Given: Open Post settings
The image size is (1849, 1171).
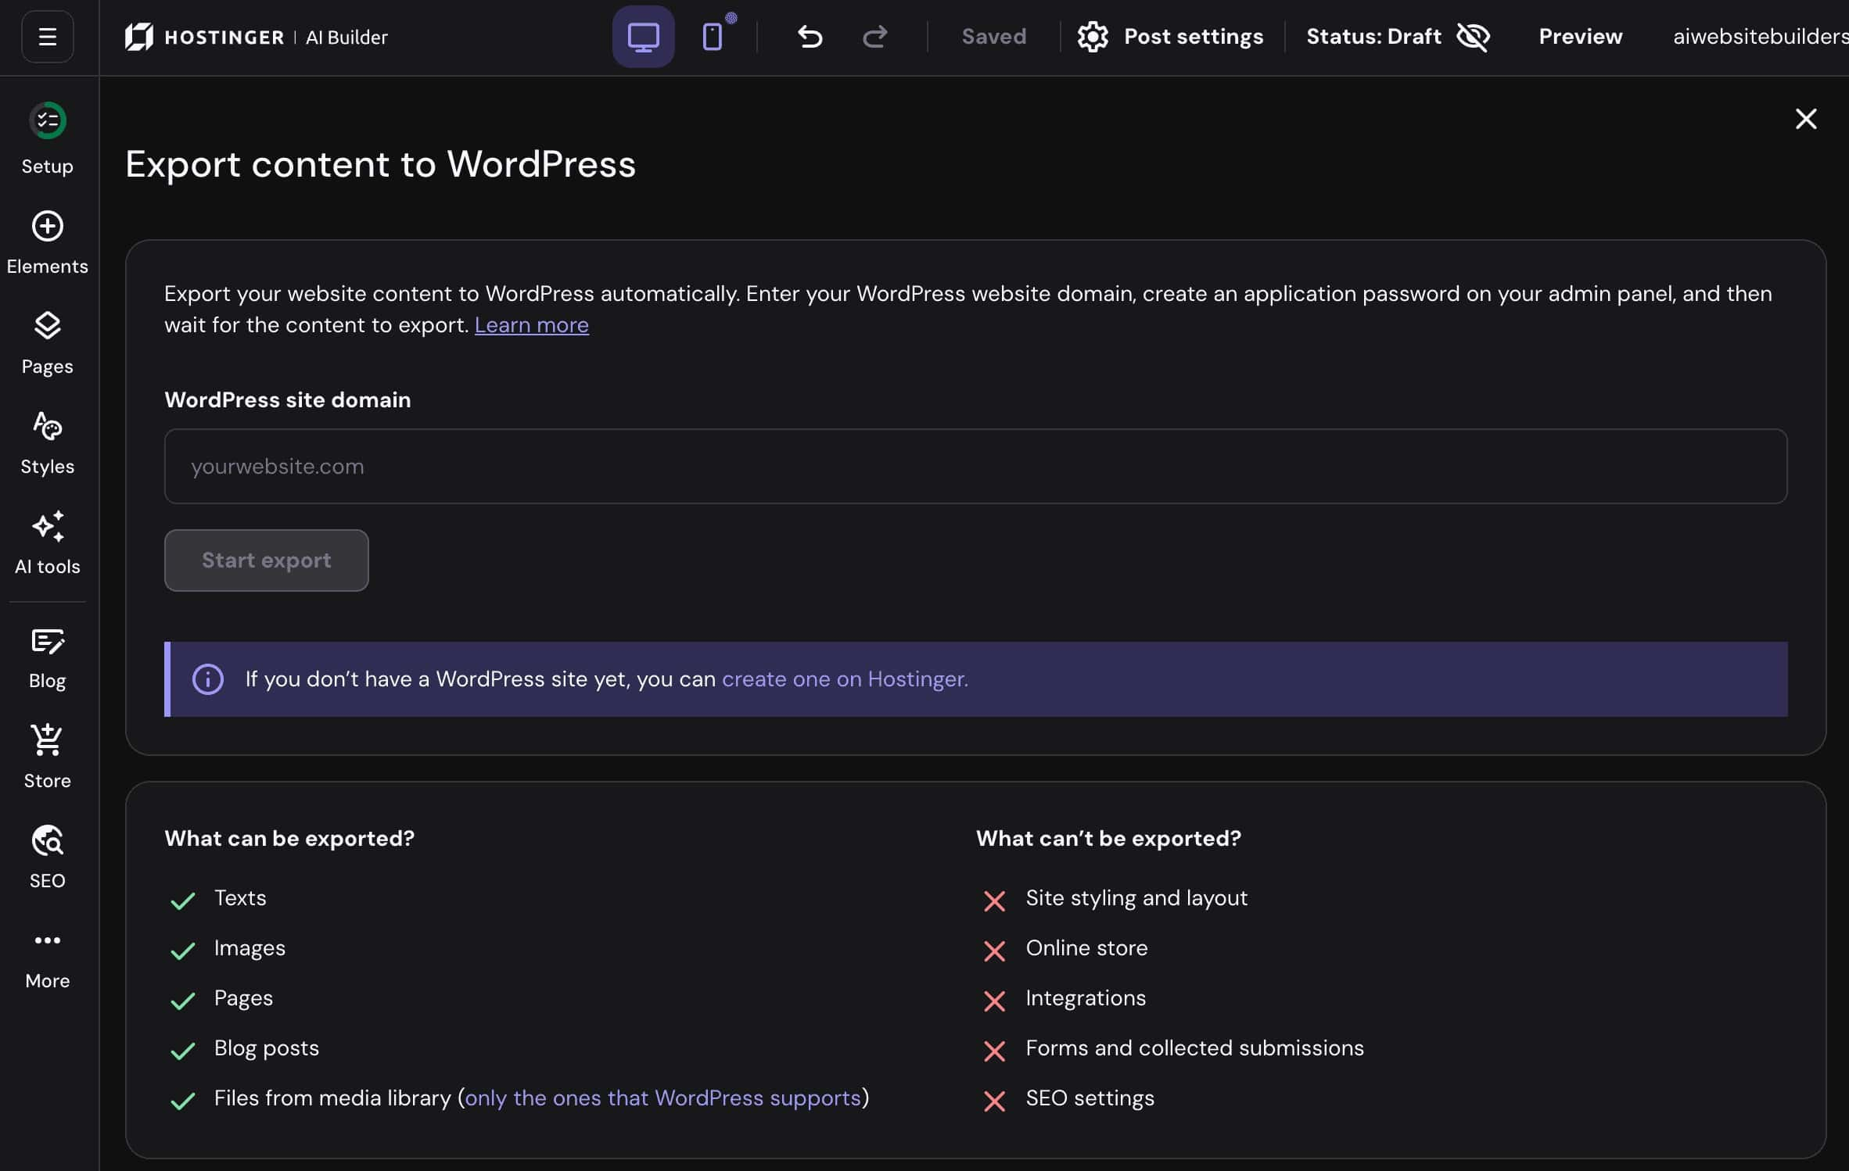Looking at the screenshot, I should [1170, 37].
